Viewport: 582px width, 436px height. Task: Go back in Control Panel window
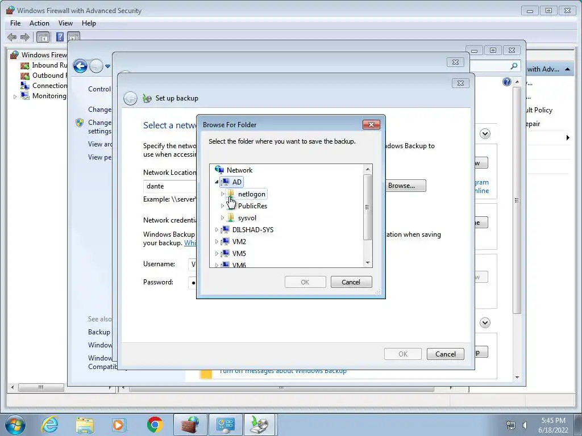(x=80, y=66)
